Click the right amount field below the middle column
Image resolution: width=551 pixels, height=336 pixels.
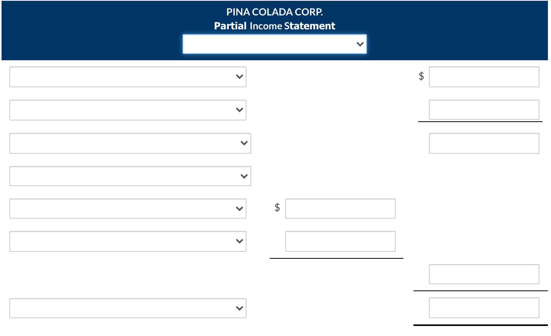click(x=484, y=274)
